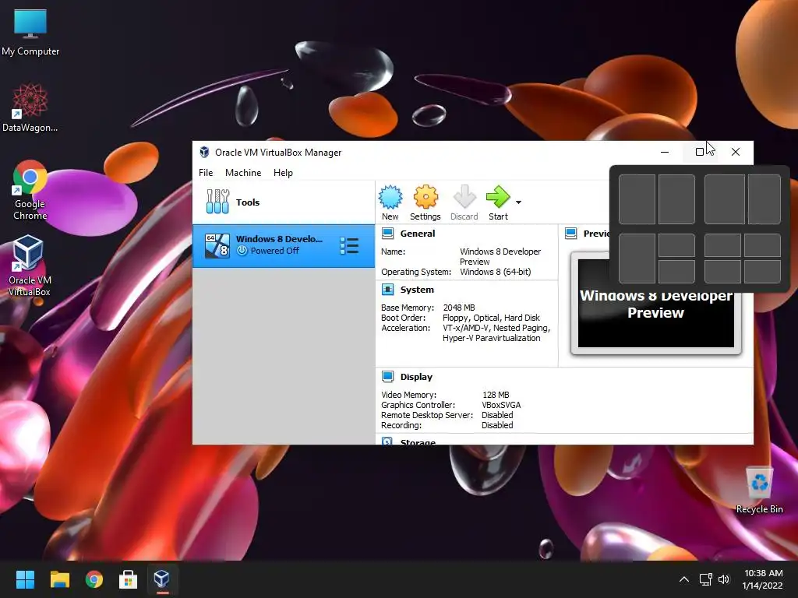798x598 pixels.
Task: Open the Storage section heading link
Action: pos(418,442)
